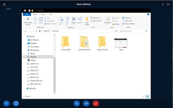Create a New folder
The height and width of the screenshot is (108, 173).
click(87, 21)
